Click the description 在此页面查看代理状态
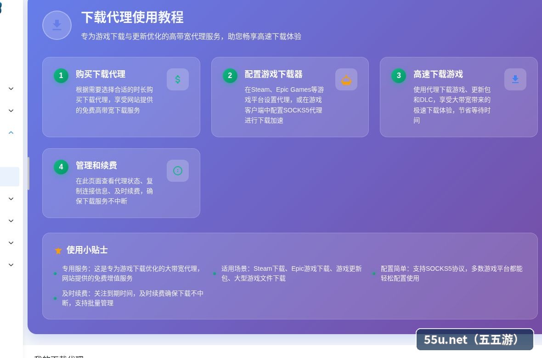Image resolution: width=542 pixels, height=358 pixels. point(114,191)
